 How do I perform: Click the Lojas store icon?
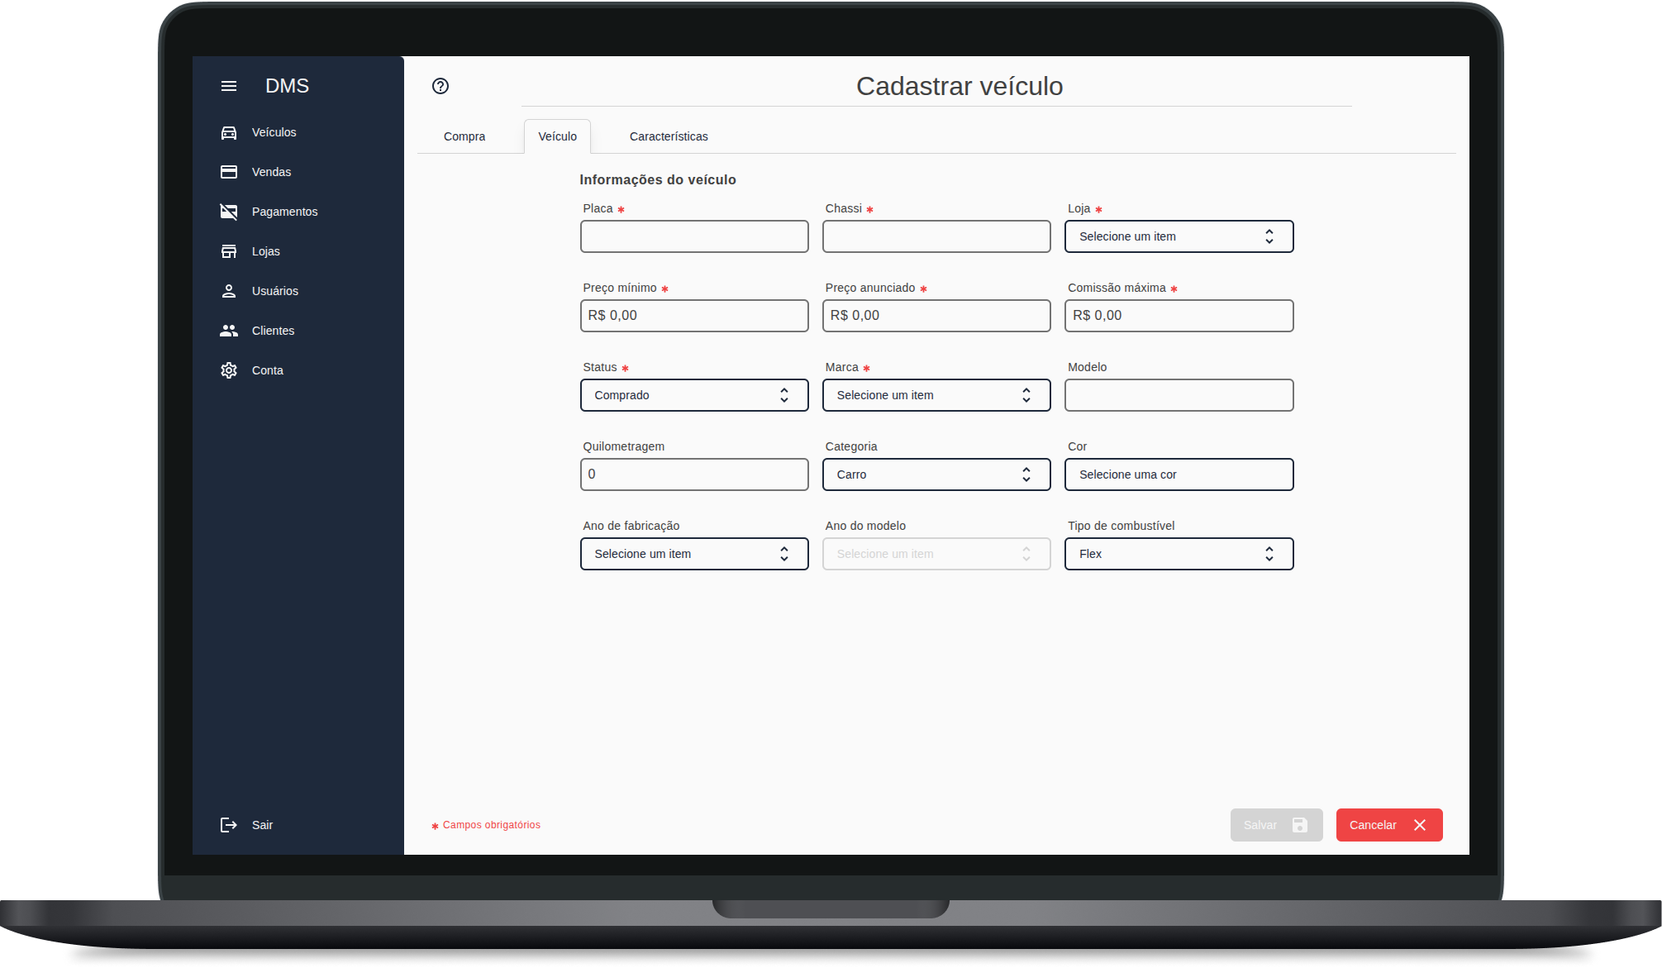point(229,251)
